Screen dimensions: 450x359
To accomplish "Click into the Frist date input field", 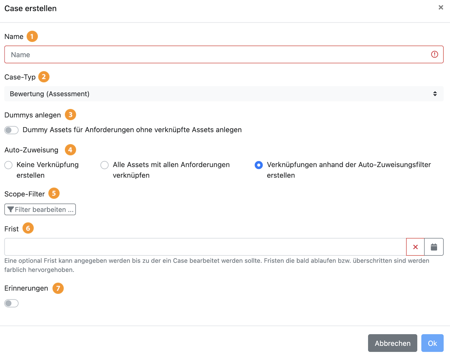I will pos(205,247).
